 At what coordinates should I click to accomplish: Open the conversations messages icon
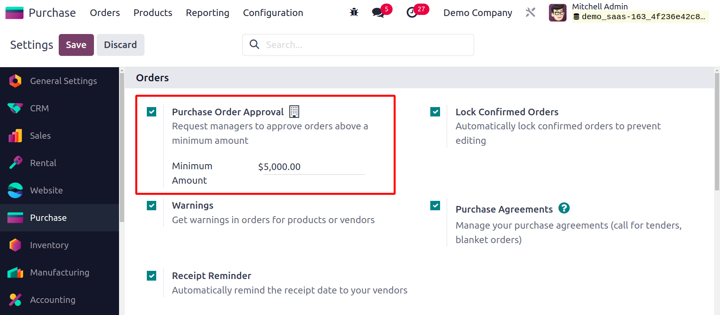click(378, 13)
